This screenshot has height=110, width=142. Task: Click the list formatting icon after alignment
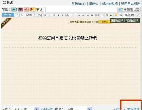click(92, 15)
